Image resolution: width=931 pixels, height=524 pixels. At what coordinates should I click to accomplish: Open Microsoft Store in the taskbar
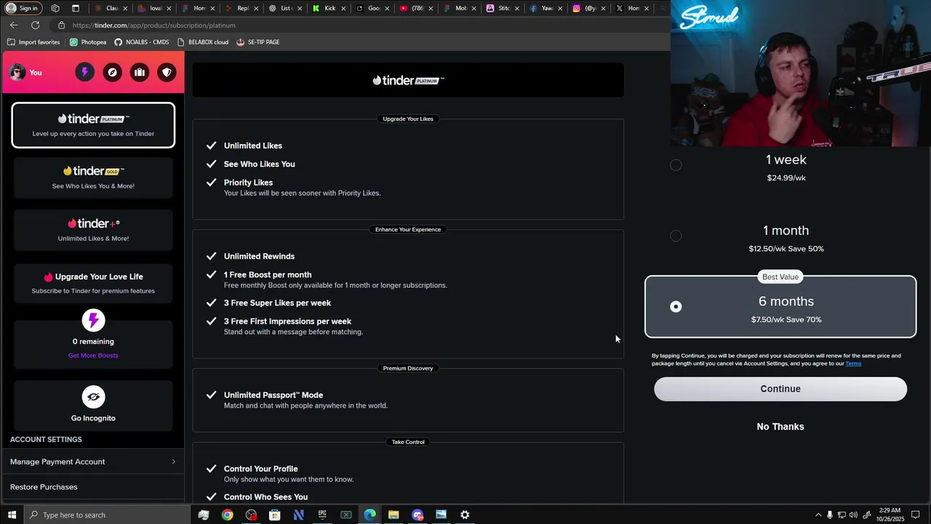275,515
